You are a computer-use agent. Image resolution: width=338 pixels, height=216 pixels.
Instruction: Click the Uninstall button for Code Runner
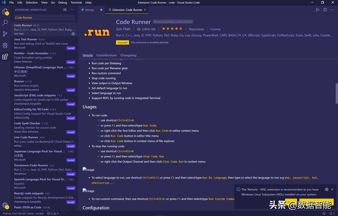coord(123,42)
